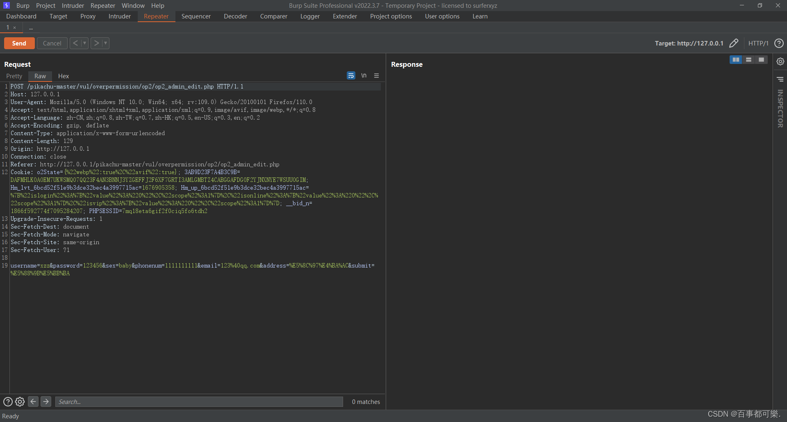Open the Dashboard tab

pyautogui.click(x=21, y=16)
